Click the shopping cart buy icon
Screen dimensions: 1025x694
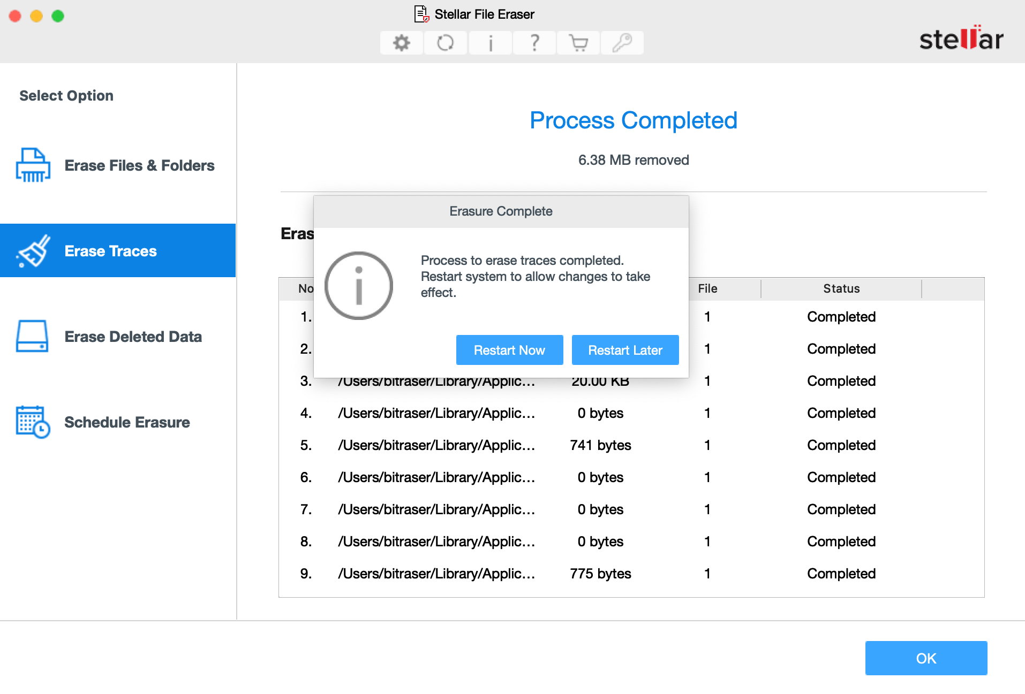pos(578,43)
